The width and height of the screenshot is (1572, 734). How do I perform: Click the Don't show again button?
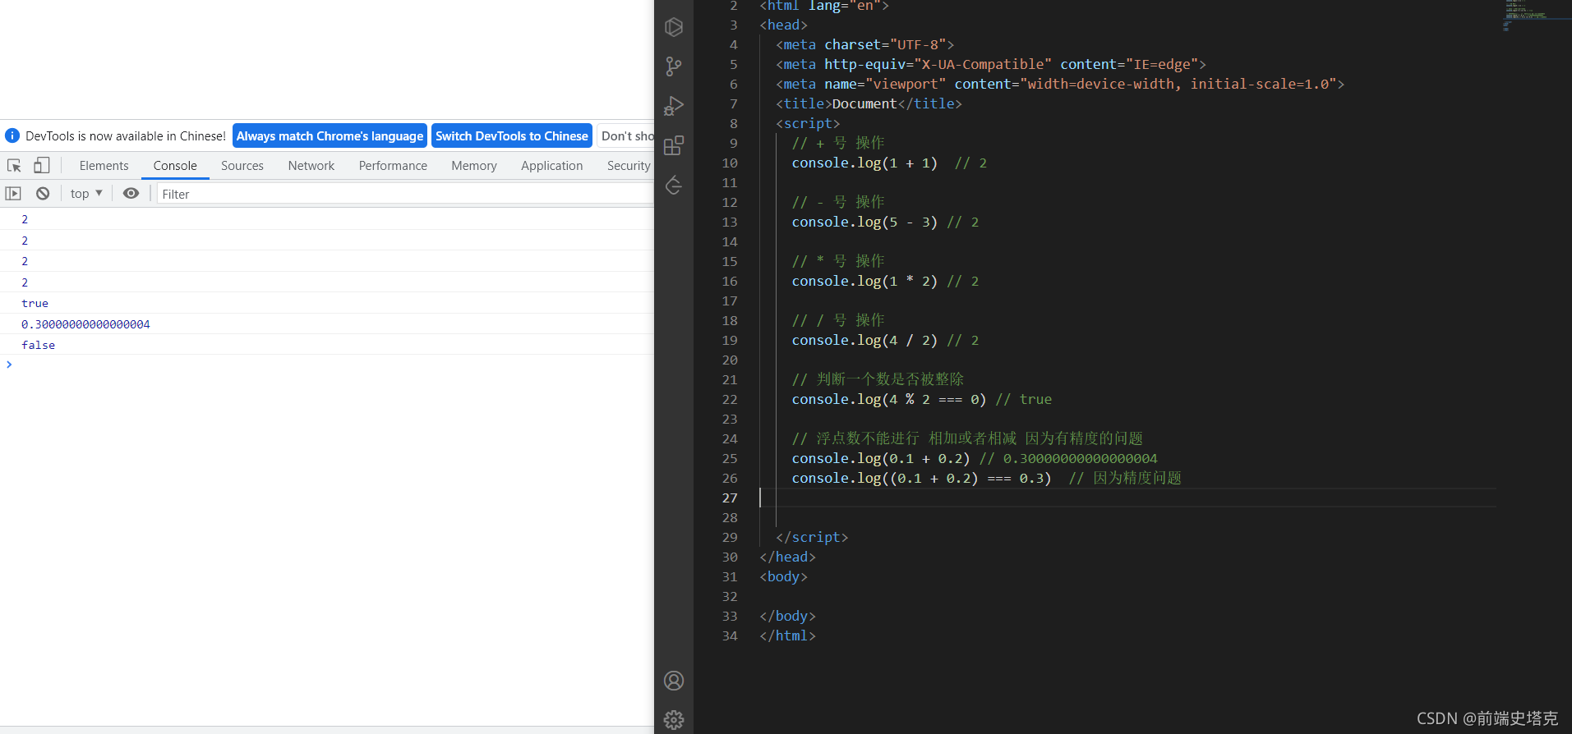coord(626,136)
